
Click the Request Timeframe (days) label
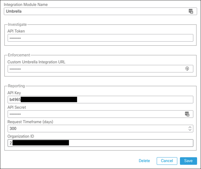click(x=30, y=122)
